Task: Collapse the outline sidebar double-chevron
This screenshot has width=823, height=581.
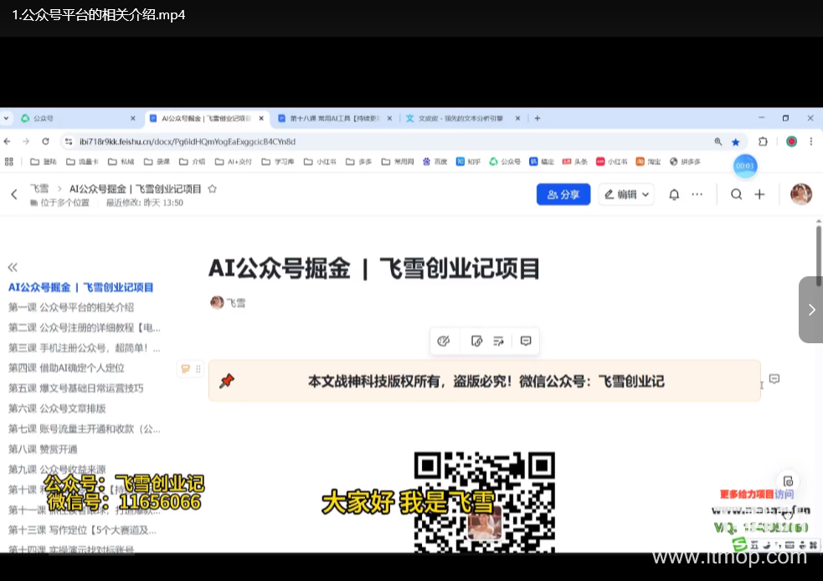Action: 13,267
